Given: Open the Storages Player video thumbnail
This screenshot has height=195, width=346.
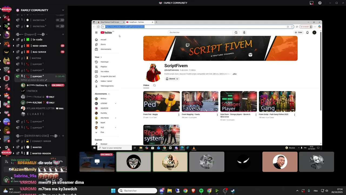Looking at the screenshot, I should coord(239,101).
